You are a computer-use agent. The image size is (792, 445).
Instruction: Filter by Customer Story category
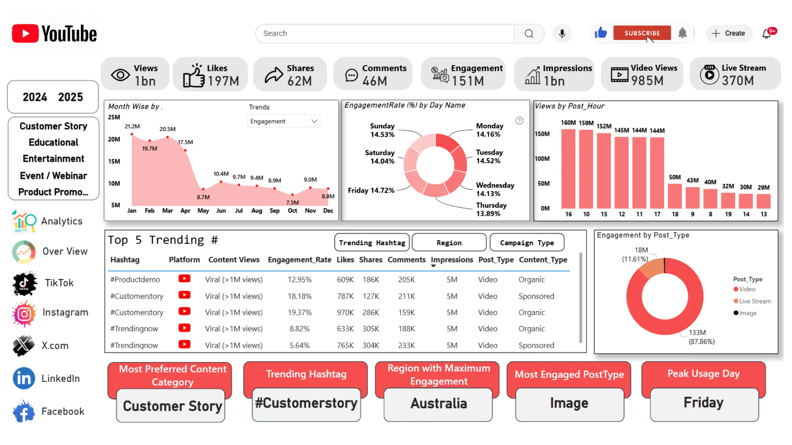pos(53,126)
